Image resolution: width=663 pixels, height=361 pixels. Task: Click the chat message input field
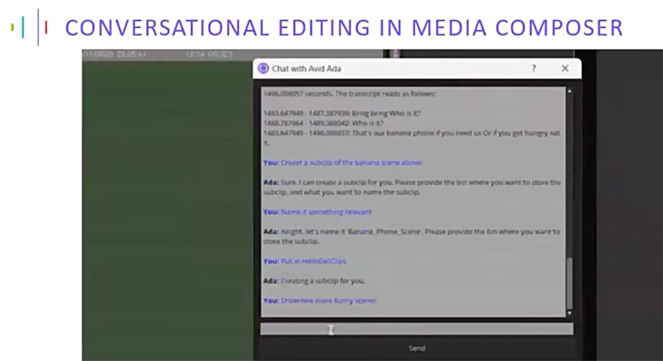tap(417, 329)
